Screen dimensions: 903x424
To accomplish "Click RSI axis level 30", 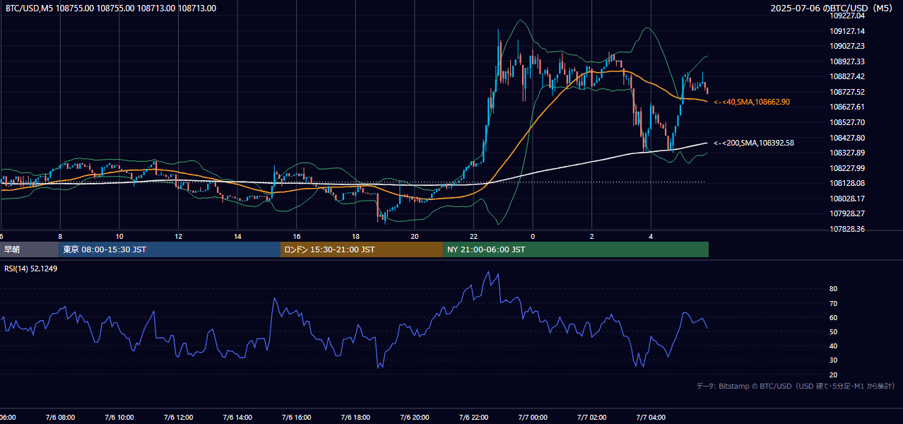I will point(834,360).
